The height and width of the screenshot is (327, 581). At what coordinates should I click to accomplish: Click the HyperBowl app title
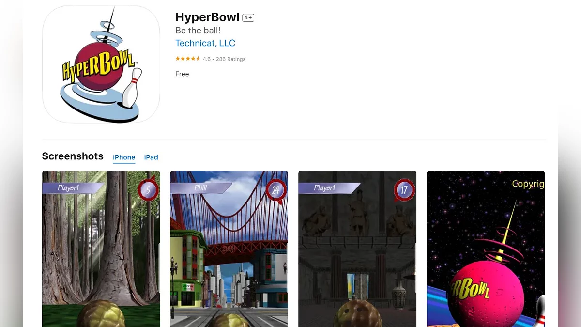pyautogui.click(x=207, y=17)
